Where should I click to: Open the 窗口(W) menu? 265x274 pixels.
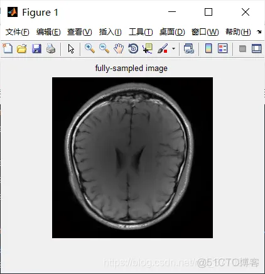pyautogui.click(x=205, y=32)
